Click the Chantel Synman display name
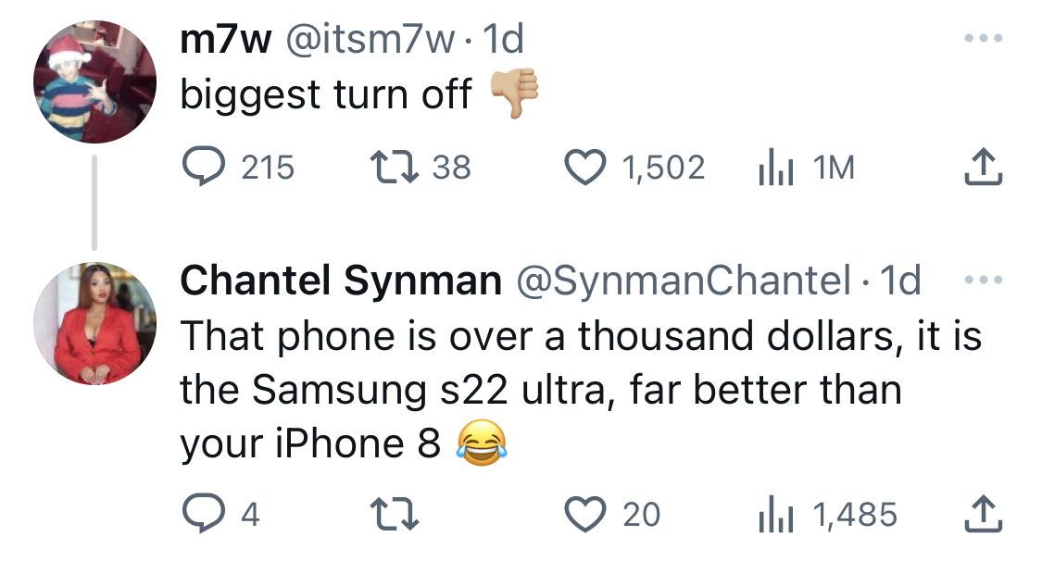The image size is (1042, 574). (x=341, y=281)
